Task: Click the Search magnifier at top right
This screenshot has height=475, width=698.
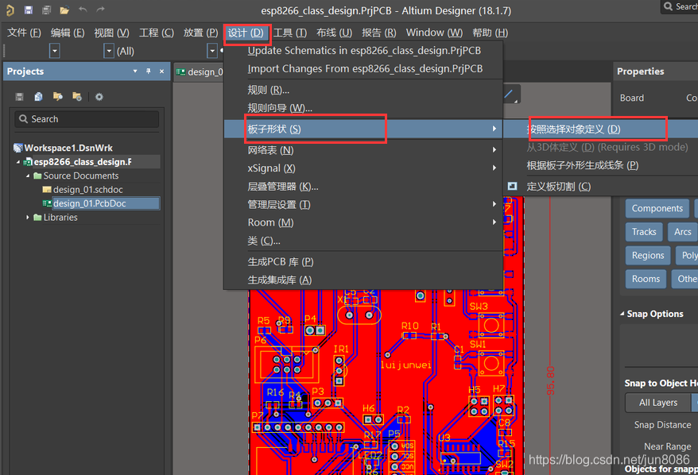Action: (x=668, y=6)
